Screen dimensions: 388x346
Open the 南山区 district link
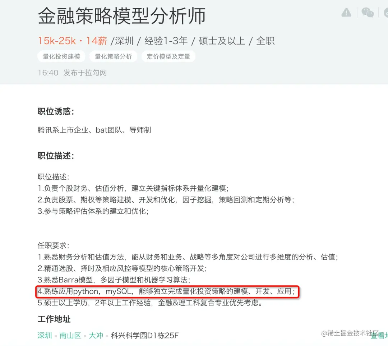click(70, 336)
